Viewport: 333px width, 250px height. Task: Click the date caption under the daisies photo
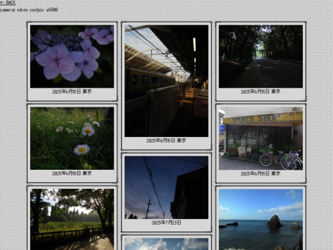(x=72, y=173)
